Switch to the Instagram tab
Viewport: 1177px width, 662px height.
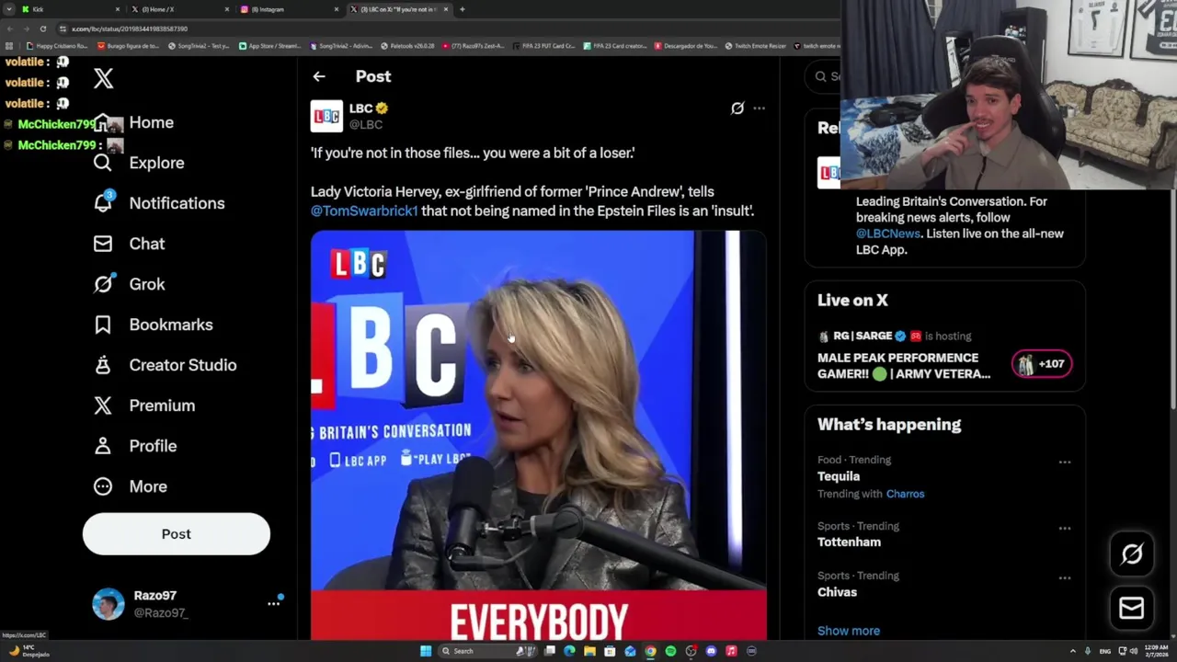coord(290,9)
